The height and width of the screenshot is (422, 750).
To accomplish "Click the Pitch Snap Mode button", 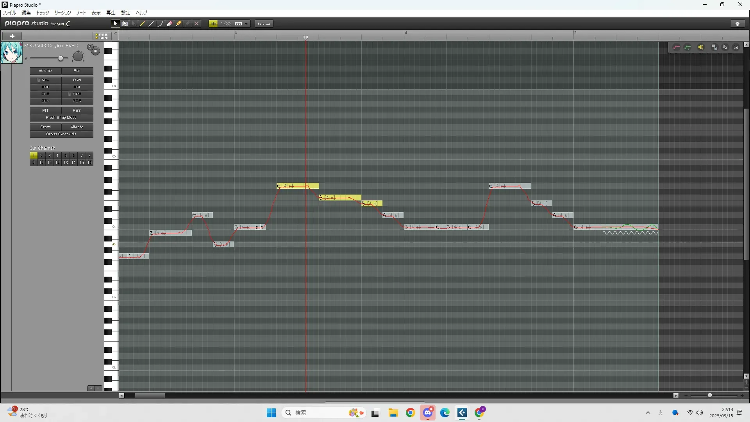I will pyautogui.click(x=61, y=118).
